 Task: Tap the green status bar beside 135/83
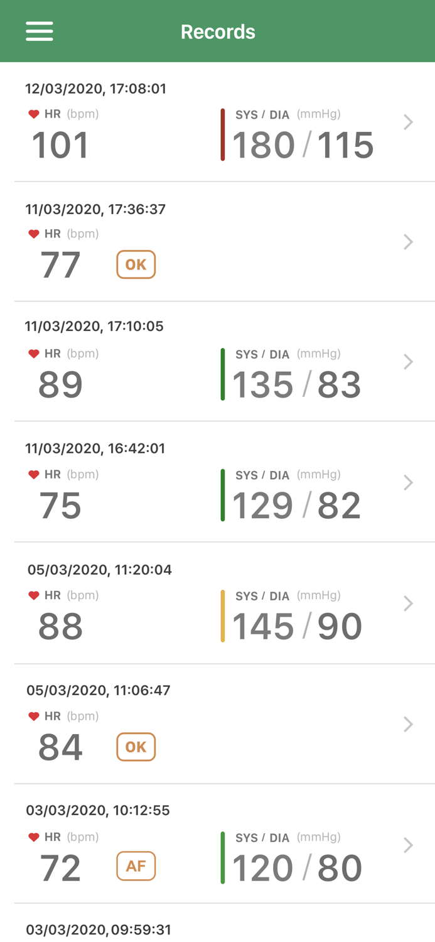[223, 375]
